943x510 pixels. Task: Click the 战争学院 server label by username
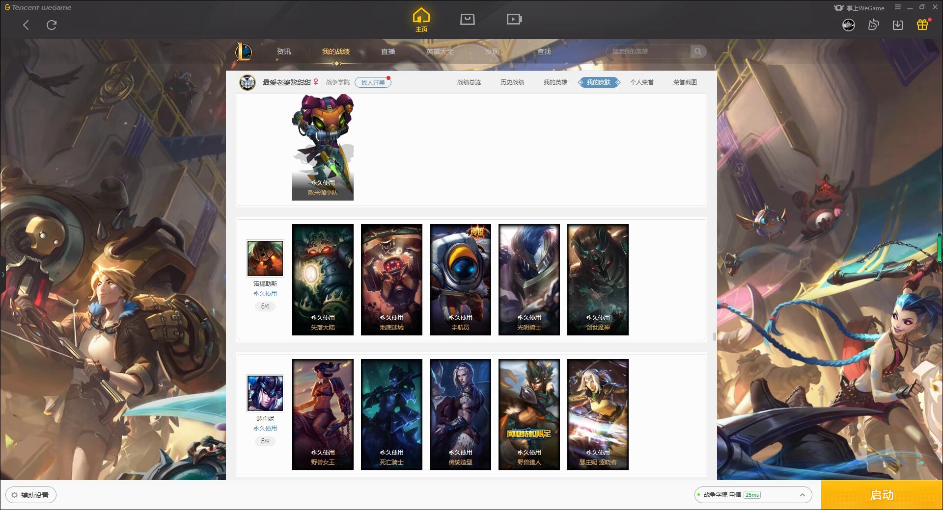[338, 82]
